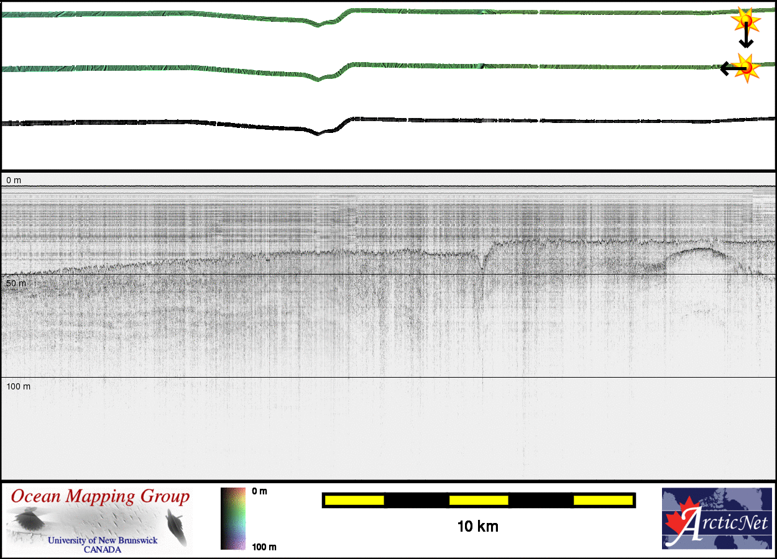Click the depth color legend swatch

click(x=233, y=519)
